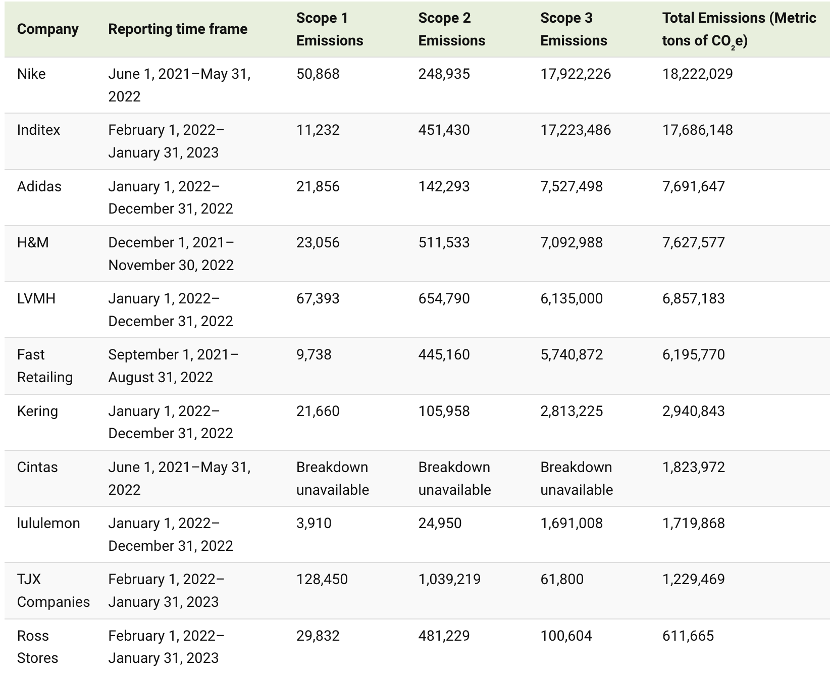This screenshot has height=674, width=830.
Task: Click the Total Emissions column header
Action: 739,29
